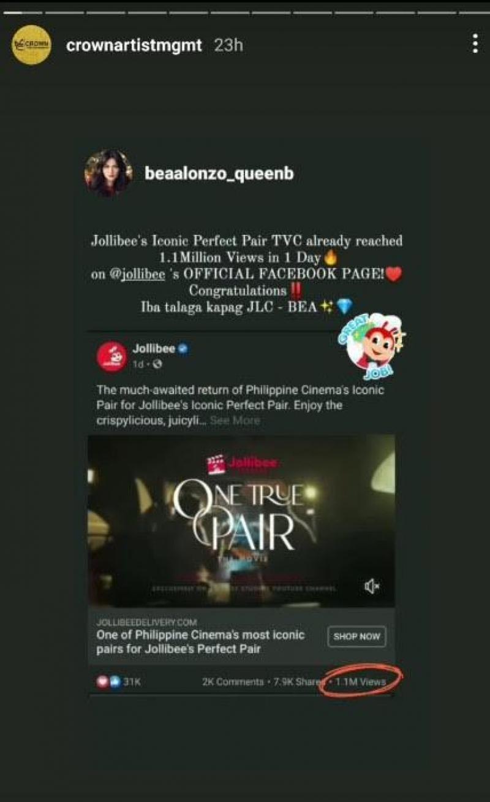
Task: Open the three-dot story options menu
Action: pyautogui.click(x=475, y=44)
